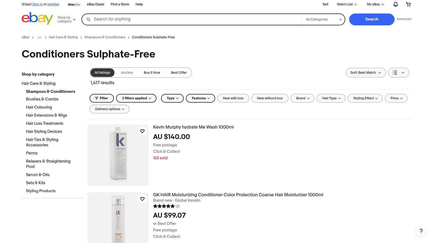Switch to the Auction tab
Viewport: 433px width, 243px height.
pos(127,72)
